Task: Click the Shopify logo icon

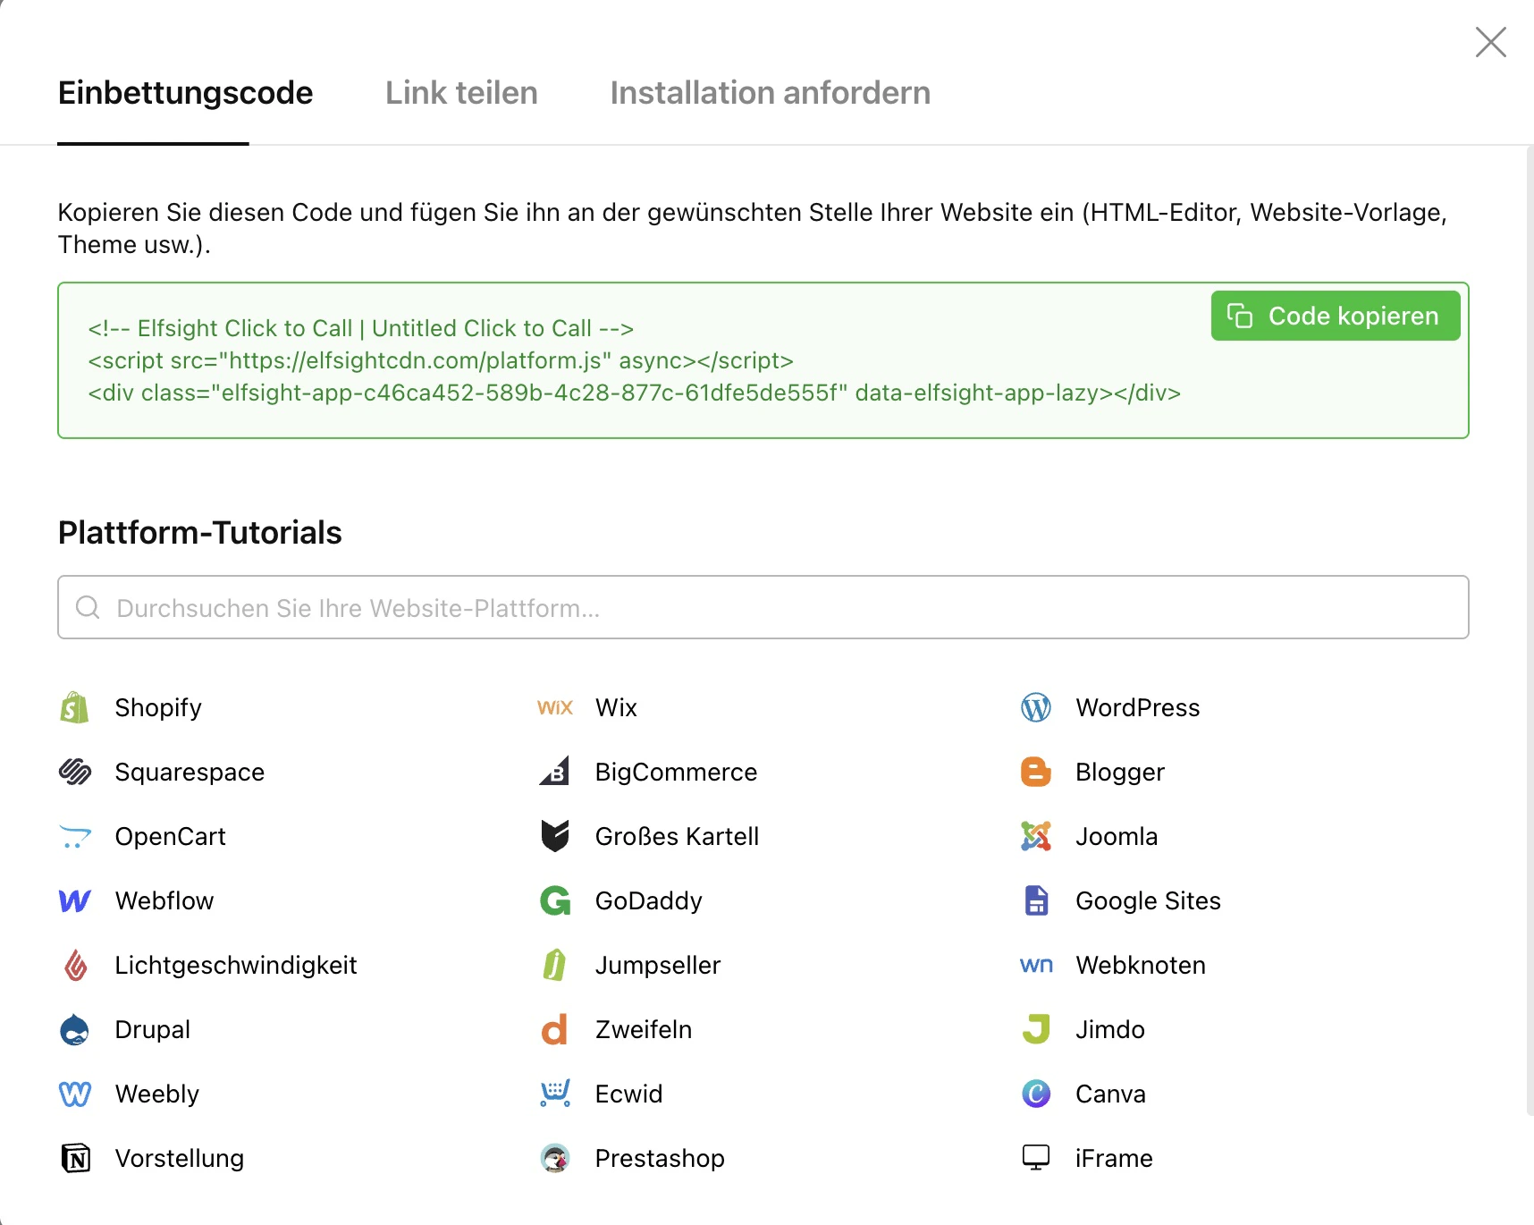Action: 75,707
